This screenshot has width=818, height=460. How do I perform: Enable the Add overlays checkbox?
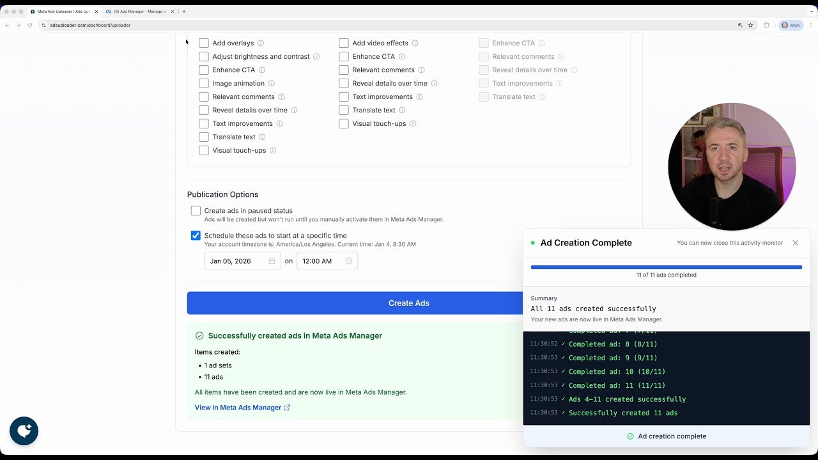point(204,43)
